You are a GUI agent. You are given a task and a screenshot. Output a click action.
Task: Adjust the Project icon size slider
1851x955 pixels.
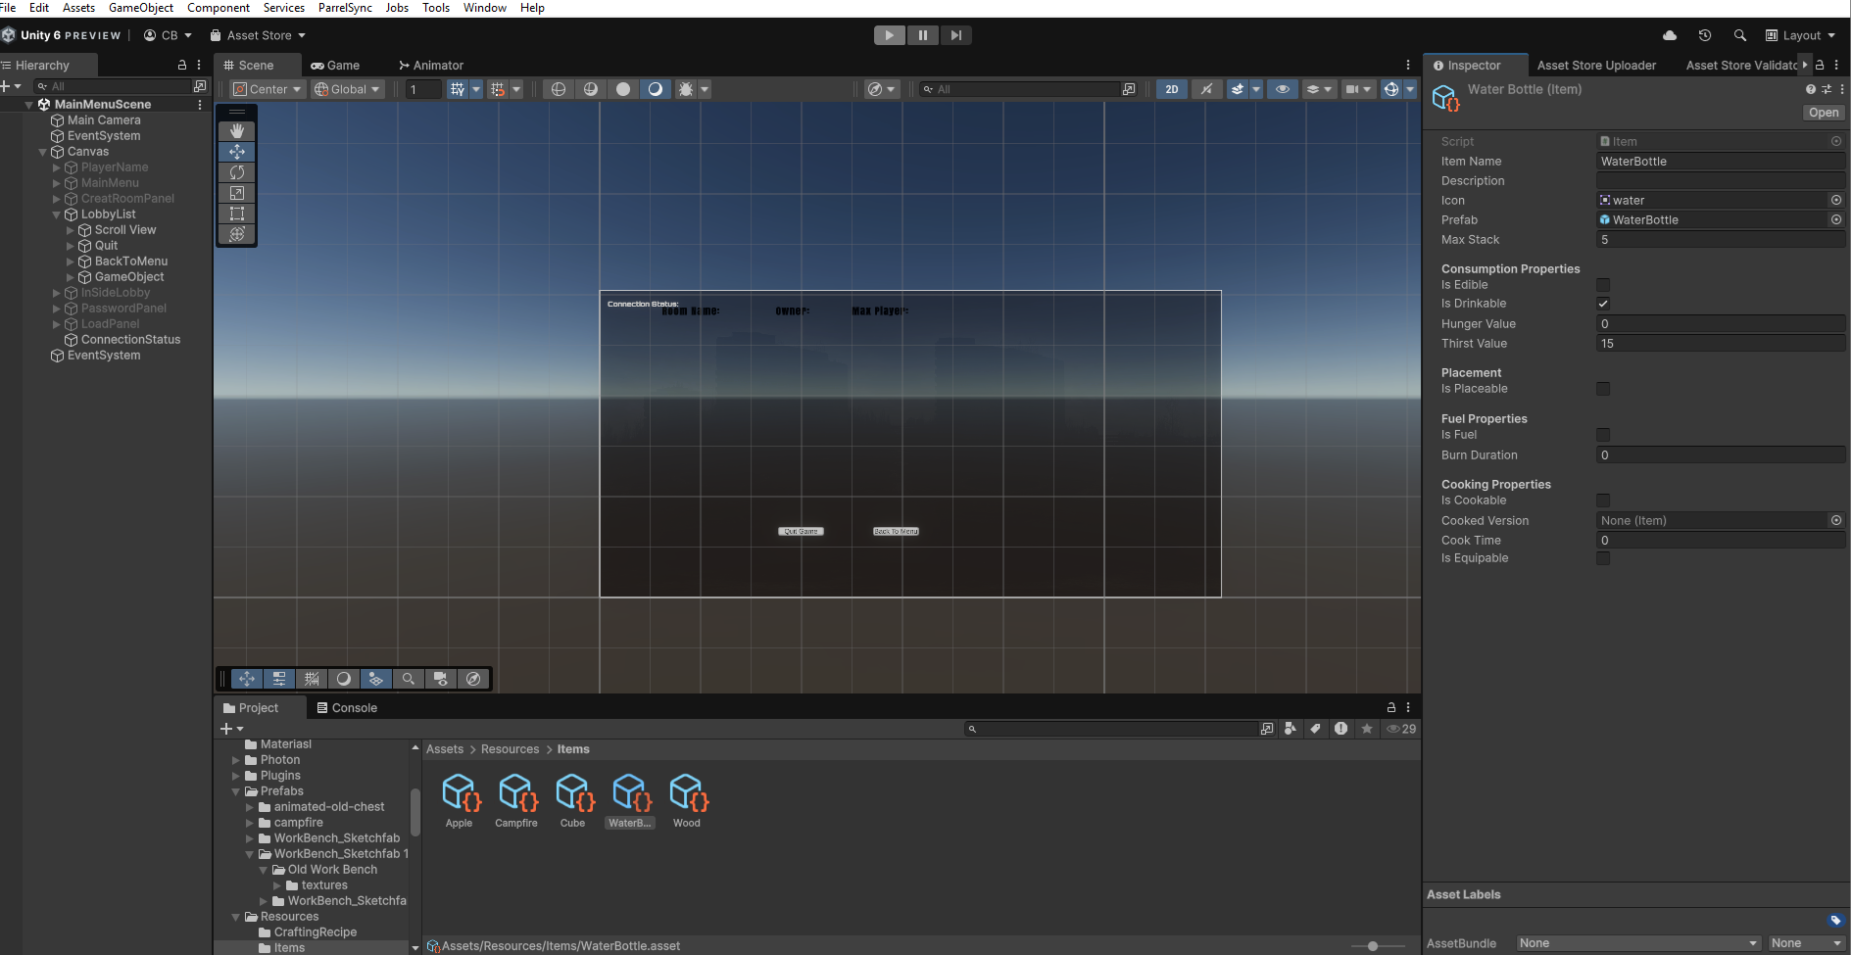coord(1373,946)
